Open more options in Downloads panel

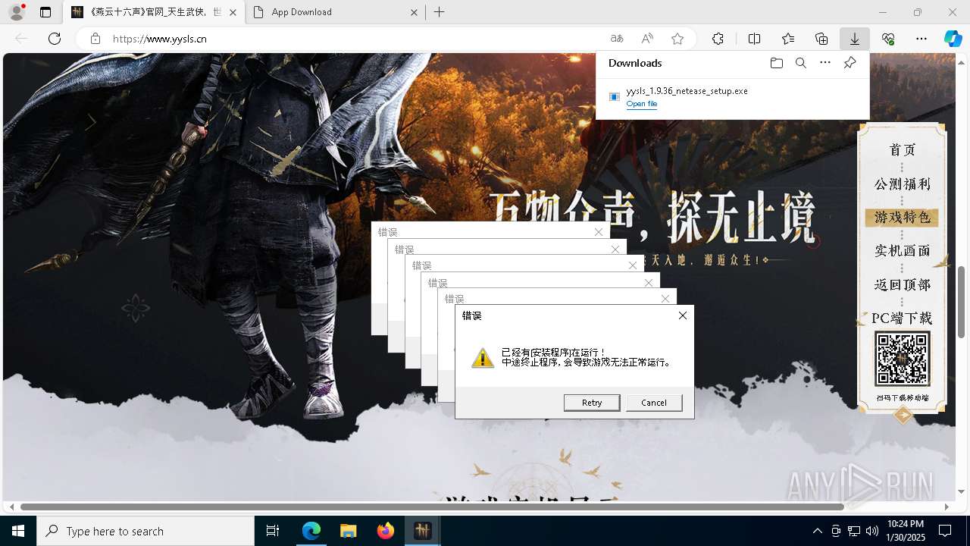click(x=825, y=63)
